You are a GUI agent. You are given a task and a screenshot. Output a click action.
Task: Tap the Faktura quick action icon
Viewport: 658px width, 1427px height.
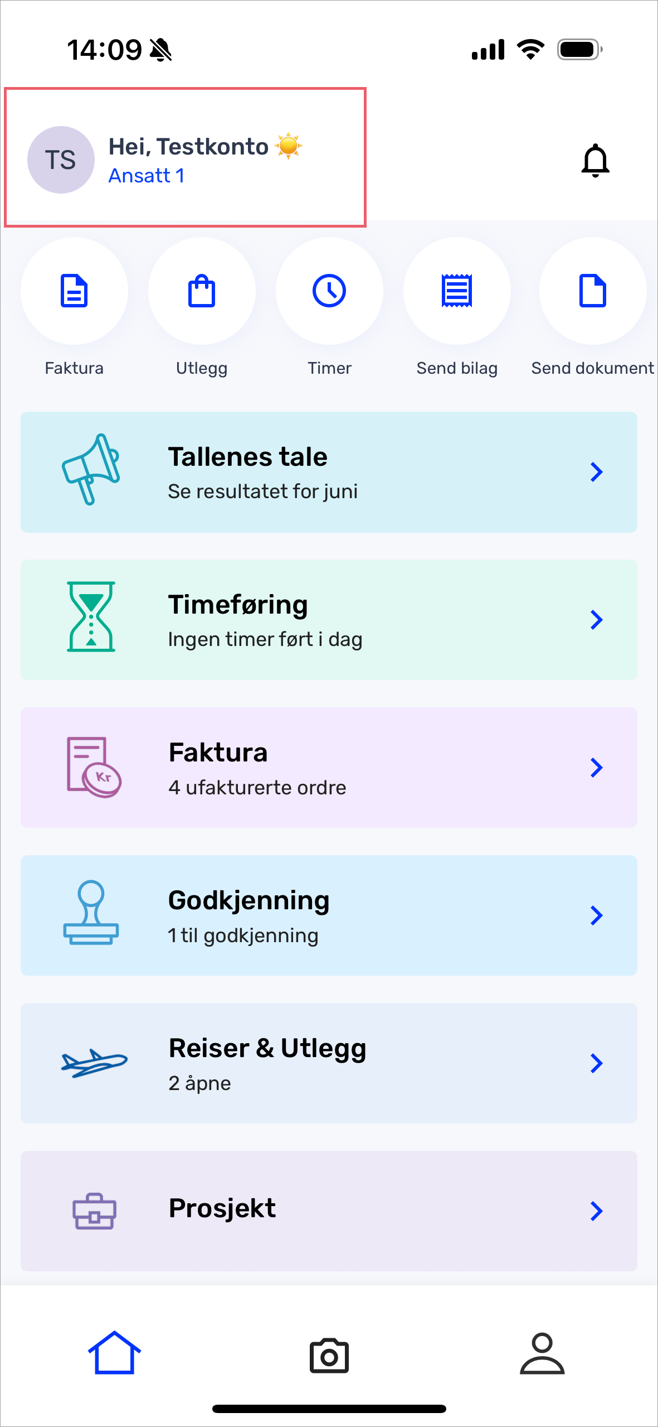pyautogui.click(x=74, y=291)
